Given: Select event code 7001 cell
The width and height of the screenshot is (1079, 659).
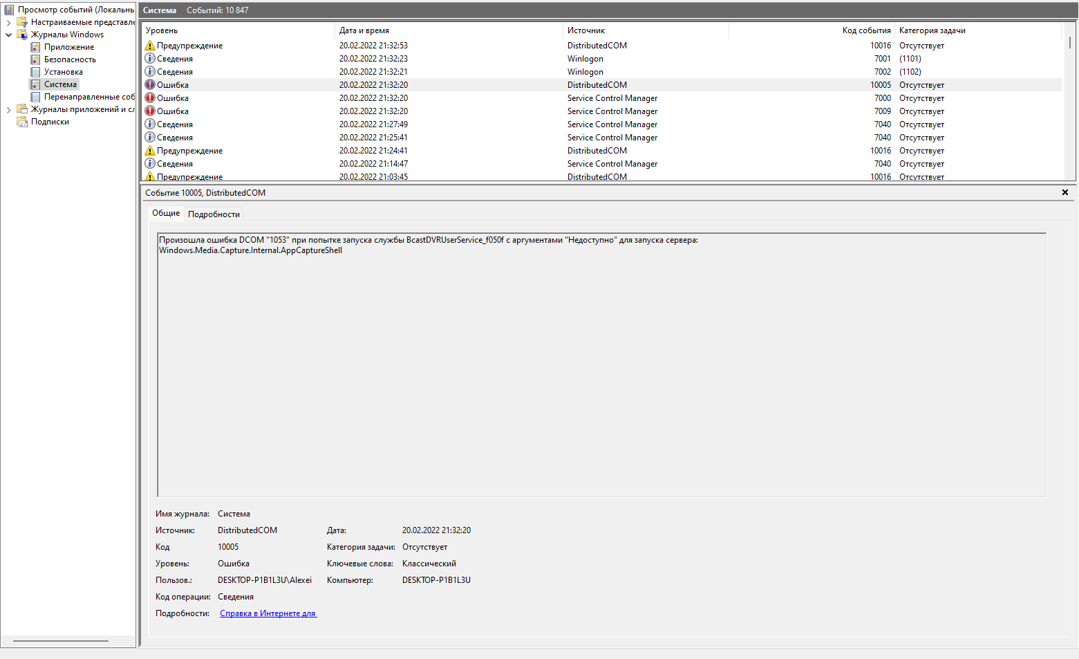Looking at the screenshot, I should tap(882, 59).
